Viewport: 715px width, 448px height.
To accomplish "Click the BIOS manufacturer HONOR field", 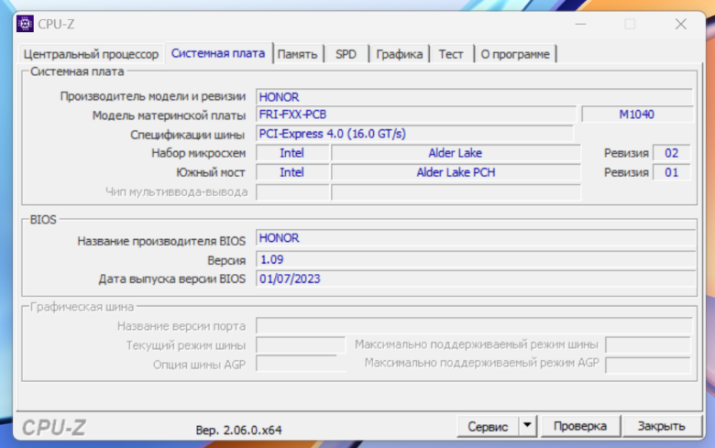I will tap(476, 238).
